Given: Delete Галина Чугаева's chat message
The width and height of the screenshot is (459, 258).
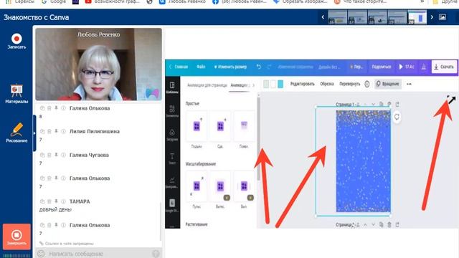Looking at the screenshot, I should (x=49, y=155).
